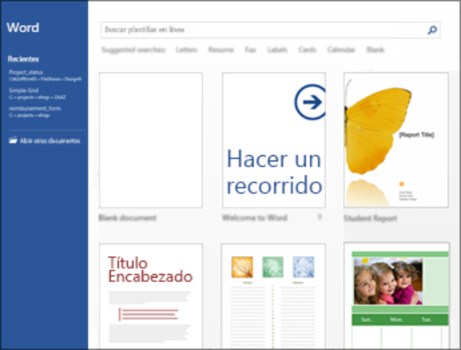The width and height of the screenshot is (461, 350).
Task: Select the Cards suggested search
Action: click(x=307, y=50)
